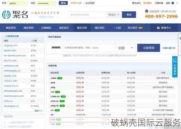Focus the www. domain registration input
181x129 pixels.
coord(89,48)
